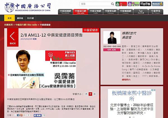Click the red 中廣愛健康 category tag
The width and height of the screenshot is (168, 118).
[x=91, y=30]
